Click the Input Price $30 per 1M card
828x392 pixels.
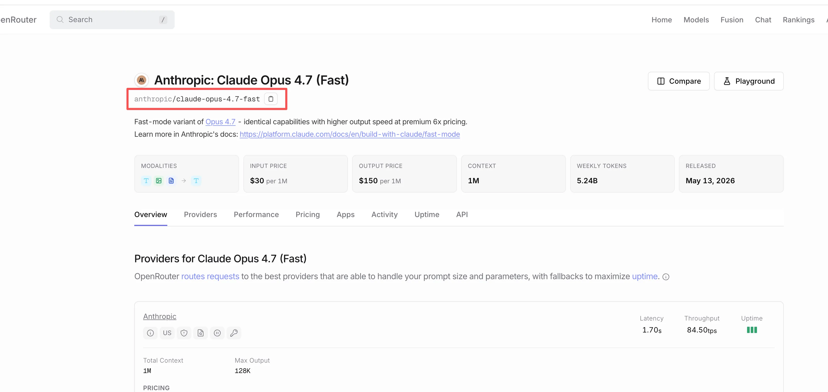[295, 174]
